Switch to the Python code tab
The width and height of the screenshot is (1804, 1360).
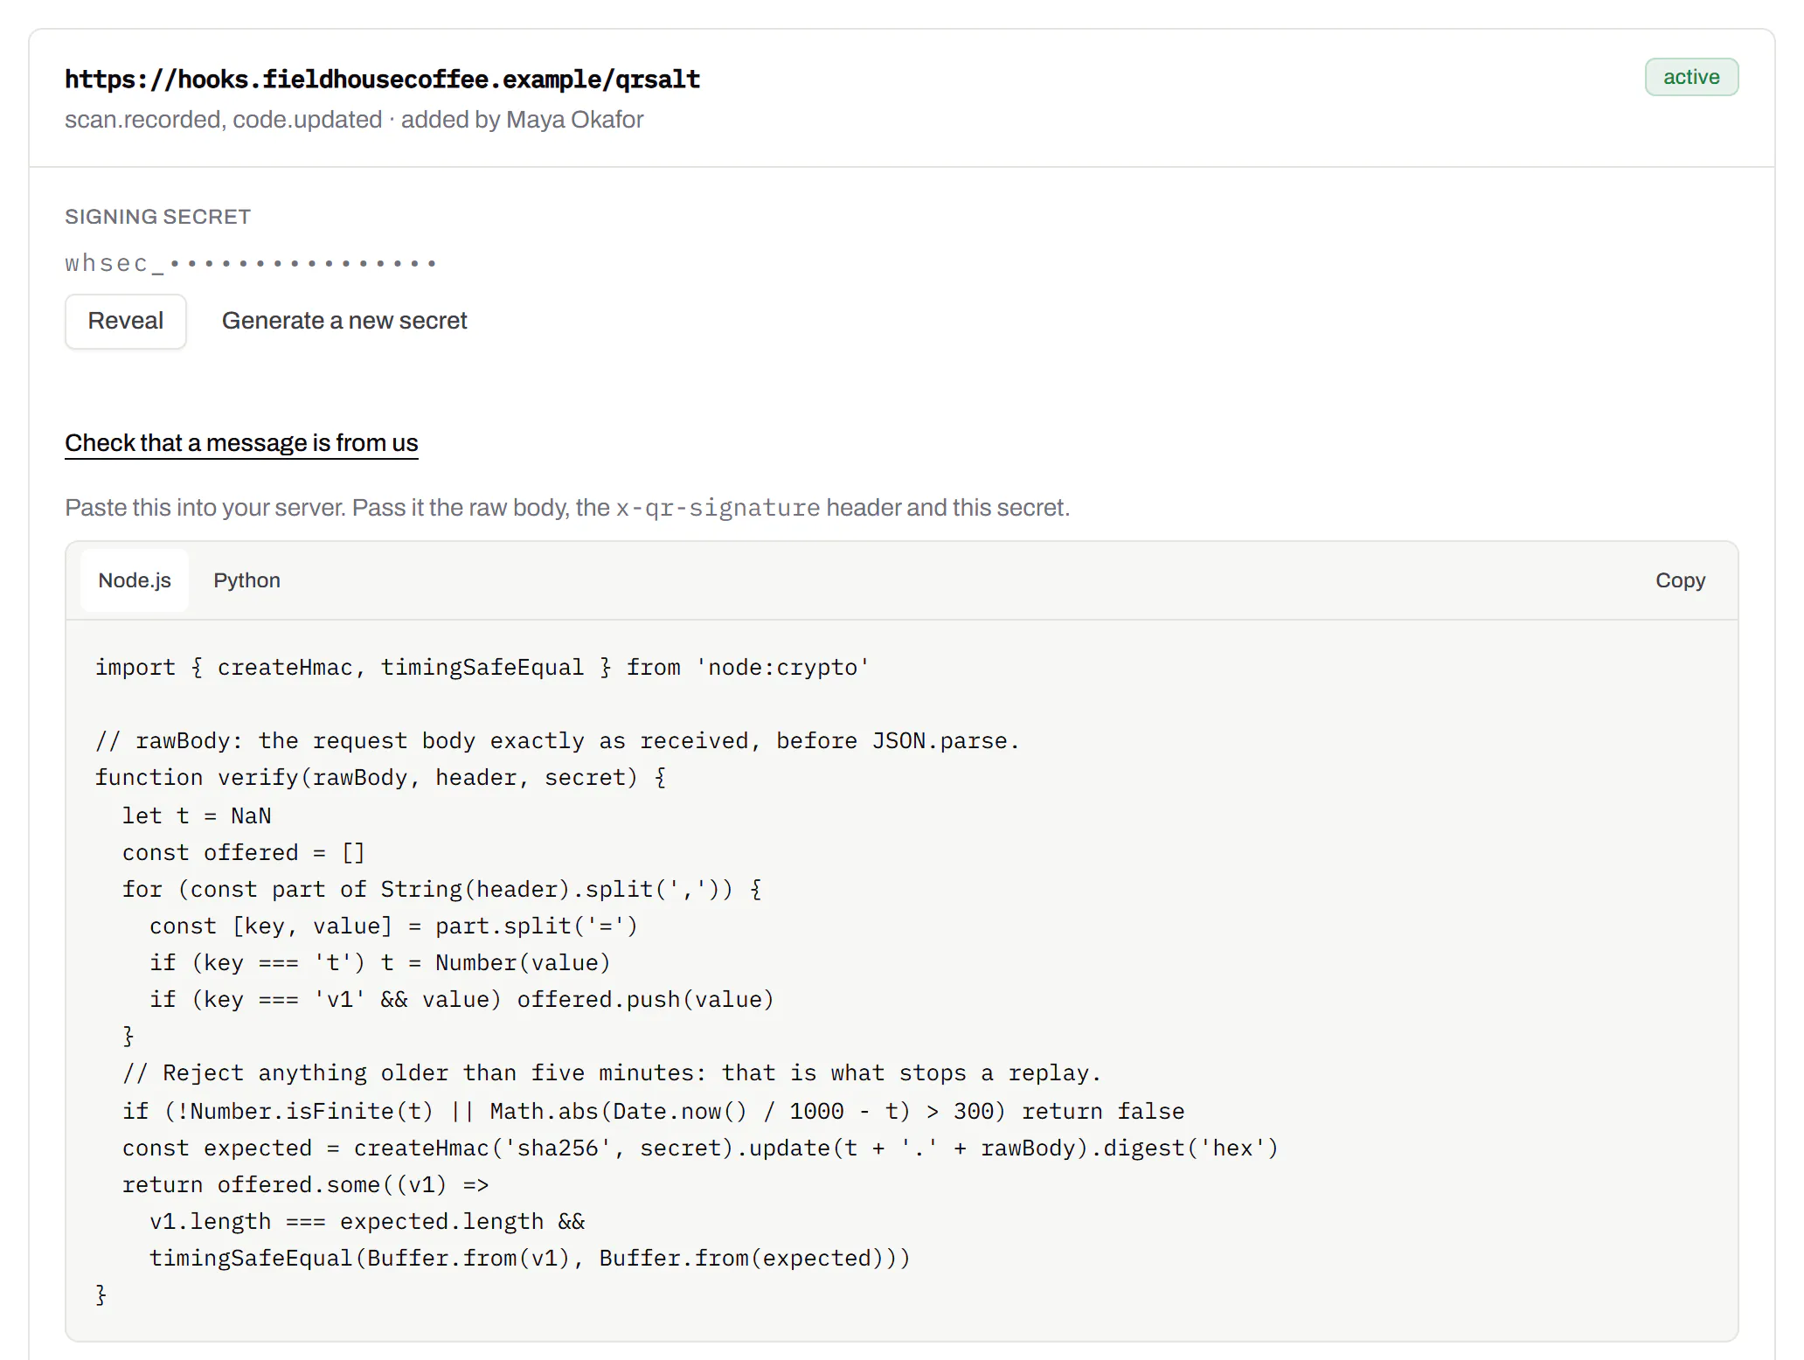click(247, 580)
